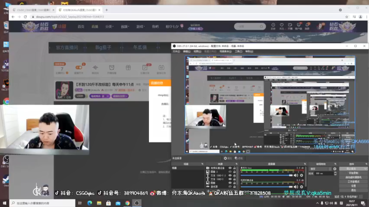Viewport: 369px width, 207px height.
Task: Toggle visibility of 图像 2 source
Action: pyautogui.click(x=230, y=172)
